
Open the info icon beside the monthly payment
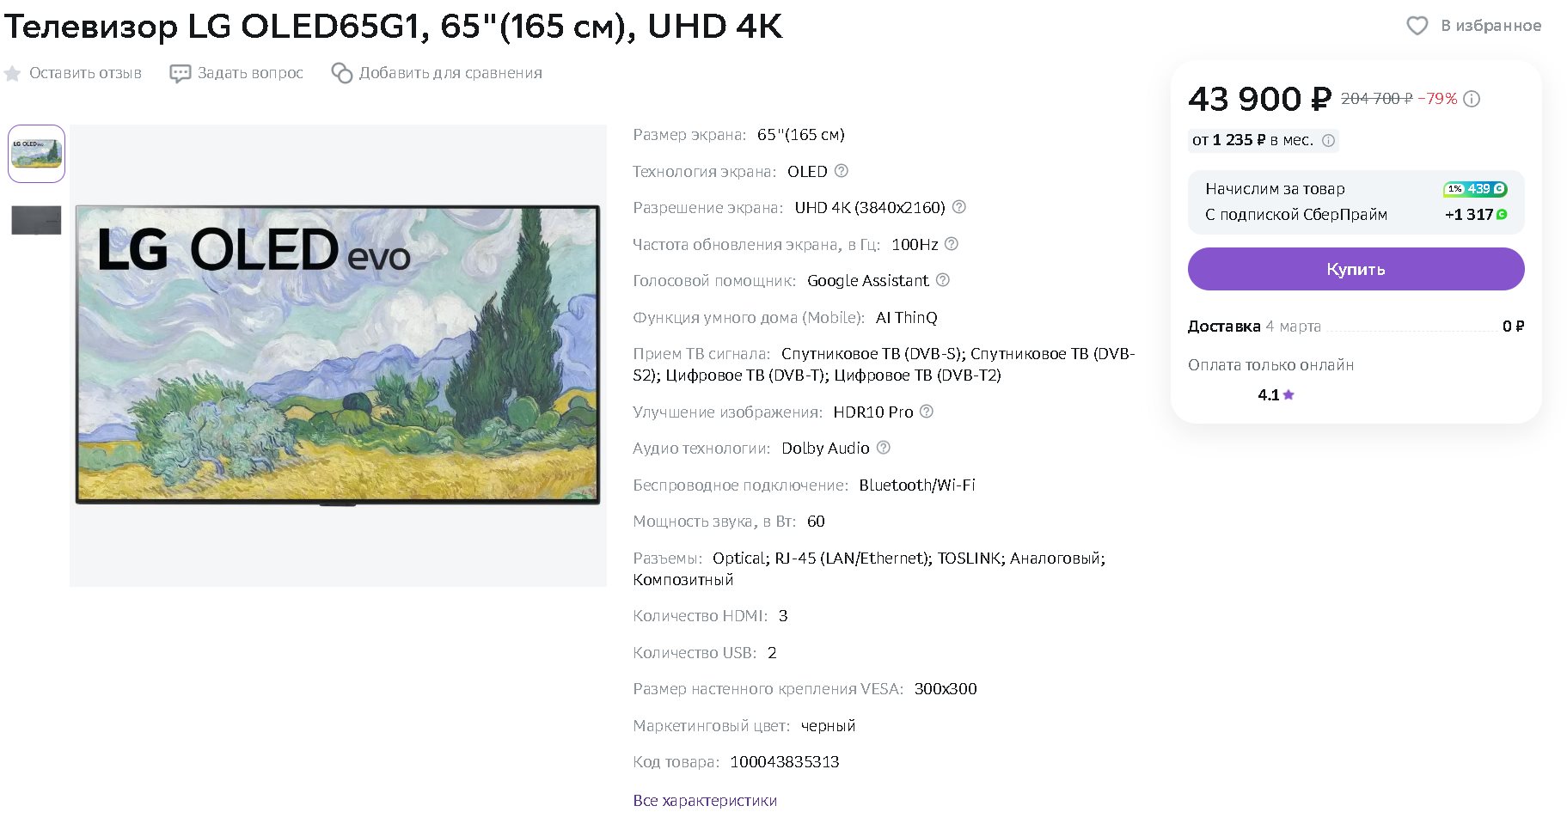click(1328, 140)
